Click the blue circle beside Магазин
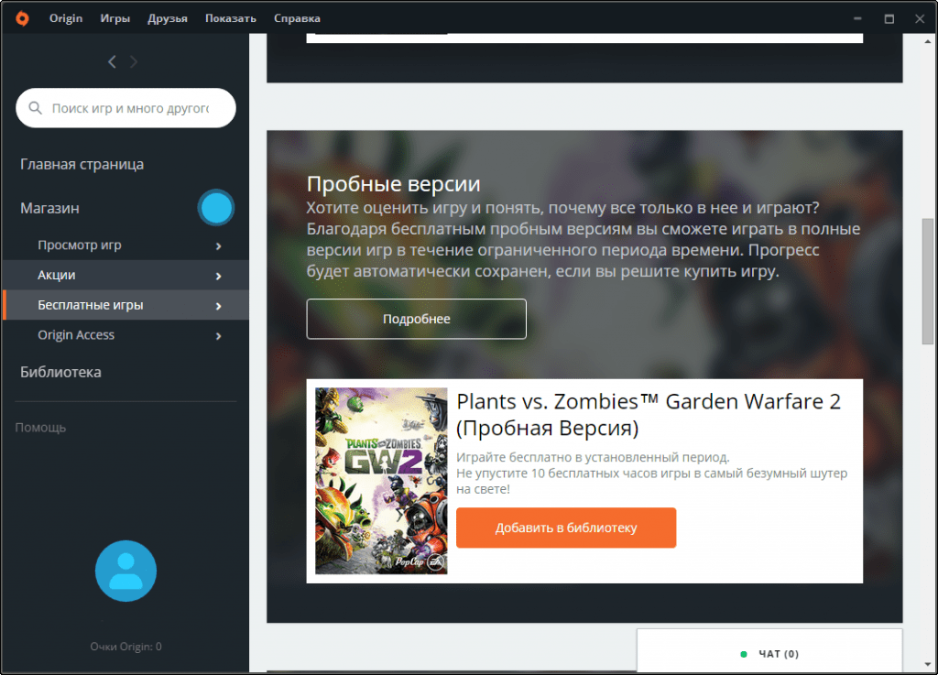Viewport: 938px width, 675px height. coord(216,208)
